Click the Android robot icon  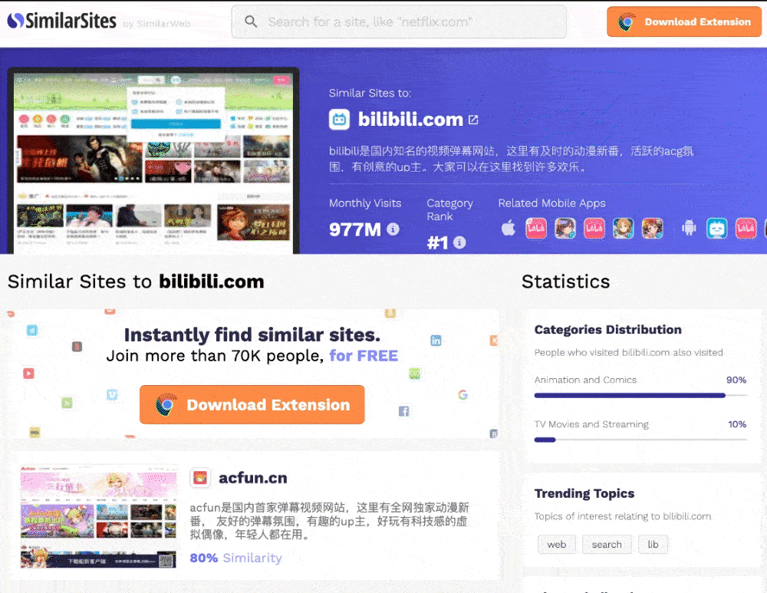coord(689,228)
